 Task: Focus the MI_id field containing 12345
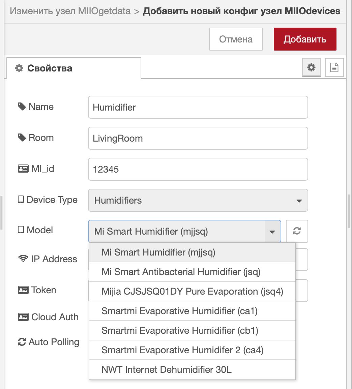coord(198,169)
